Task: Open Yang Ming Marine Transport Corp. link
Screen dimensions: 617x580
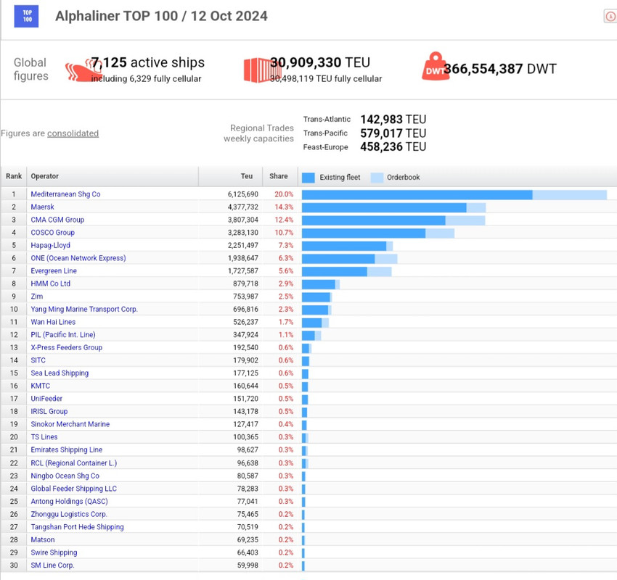Action: 84,310
